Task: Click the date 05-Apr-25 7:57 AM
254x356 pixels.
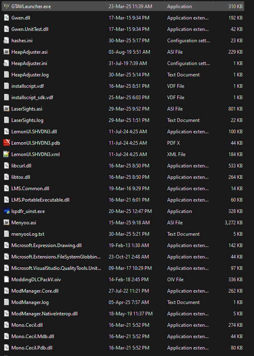Action: [x=129, y=302]
